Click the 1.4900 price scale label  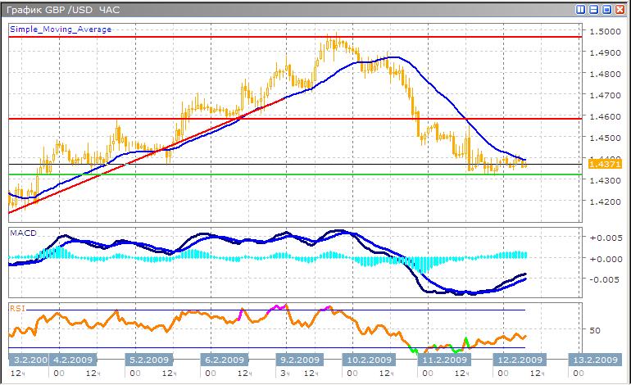tap(605, 52)
